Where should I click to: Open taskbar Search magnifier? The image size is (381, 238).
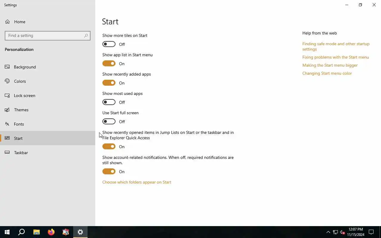pos(21,232)
